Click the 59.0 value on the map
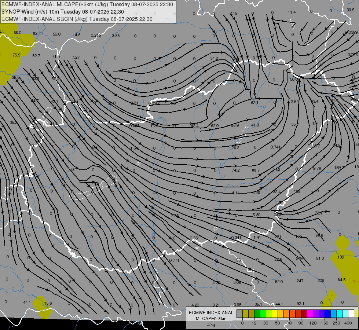Viewport: 359px width, 330px height. [x=56, y=34]
